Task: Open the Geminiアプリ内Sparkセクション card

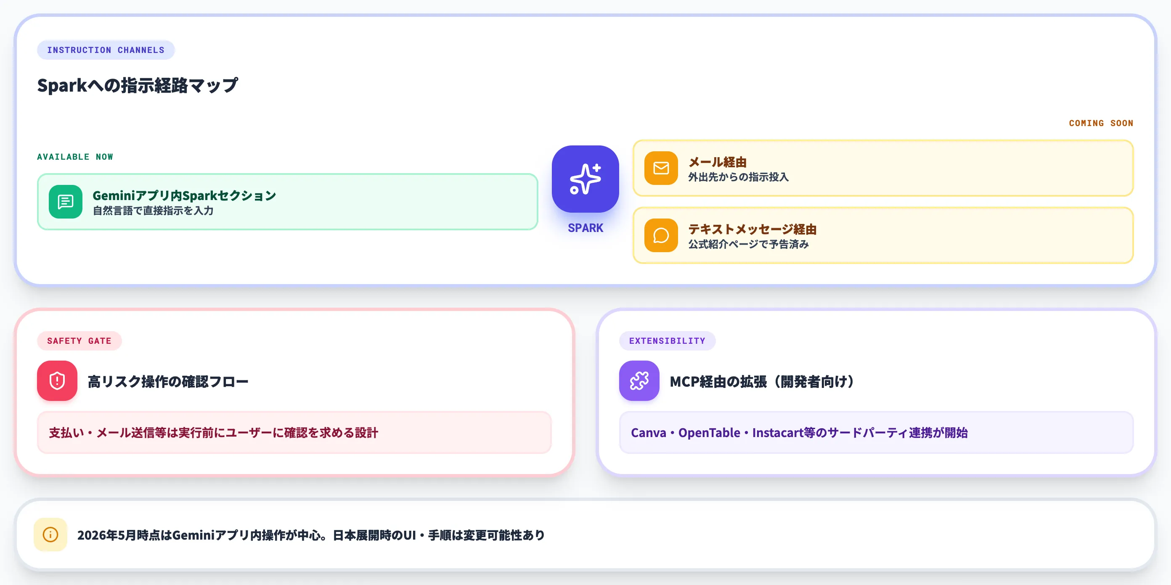Action: point(287,202)
